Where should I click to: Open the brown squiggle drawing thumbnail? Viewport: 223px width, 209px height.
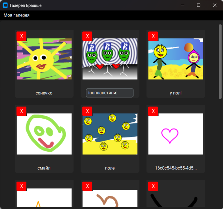point(110,199)
